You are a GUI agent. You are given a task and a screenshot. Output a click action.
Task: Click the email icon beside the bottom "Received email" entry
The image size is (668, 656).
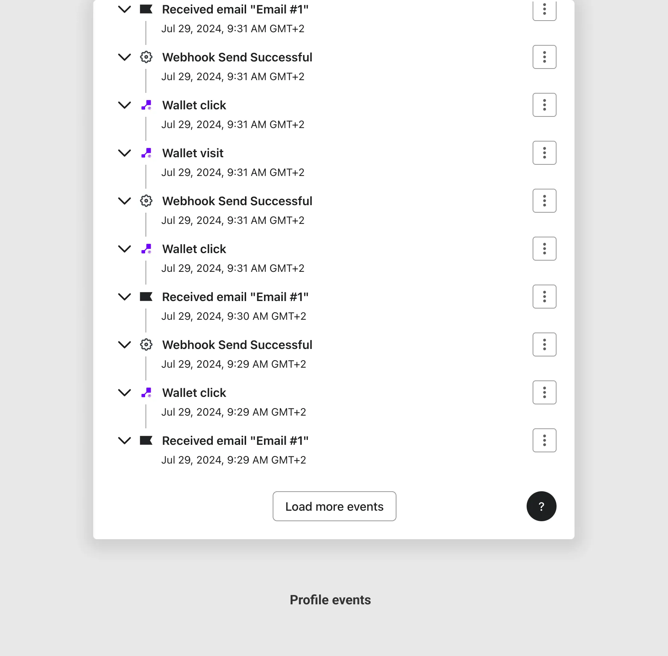click(146, 440)
